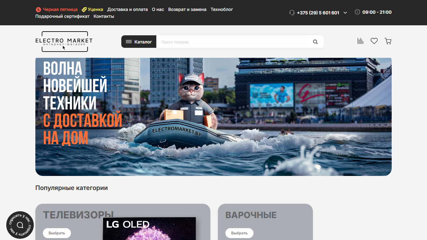This screenshot has height=240, width=427.
Task: Click Выбрать in the Варочные card
Action: [239, 233]
